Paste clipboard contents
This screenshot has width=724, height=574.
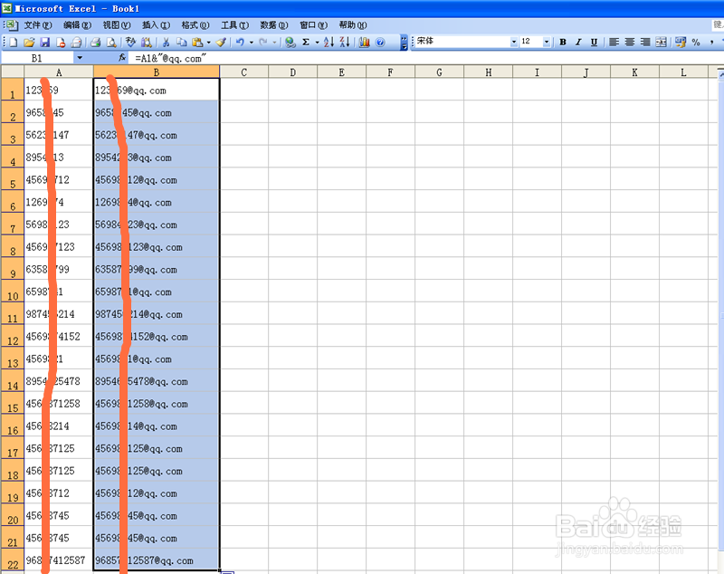click(197, 43)
